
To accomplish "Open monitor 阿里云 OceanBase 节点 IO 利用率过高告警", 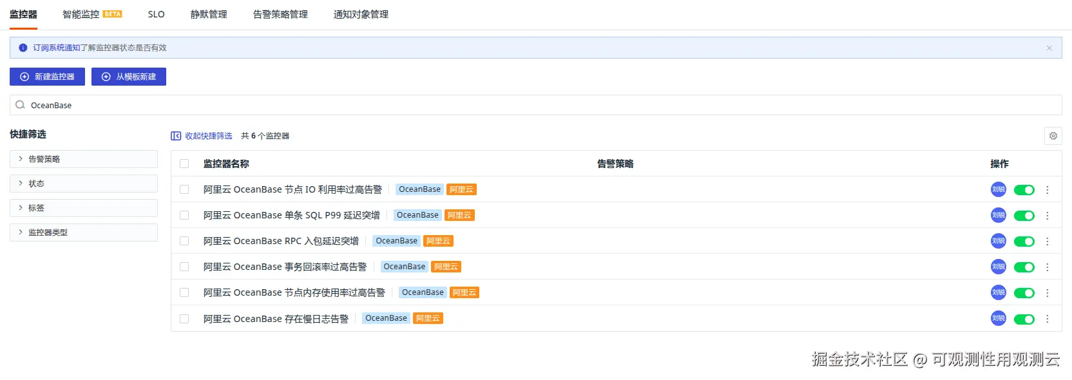I will pyautogui.click(x=292, y=189).
